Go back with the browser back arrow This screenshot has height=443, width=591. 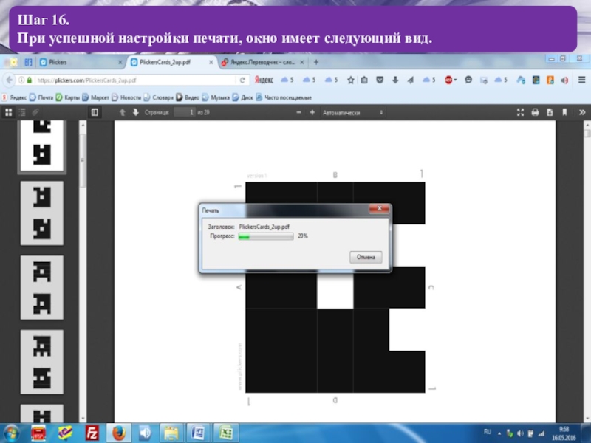click(x=9, y=80)
